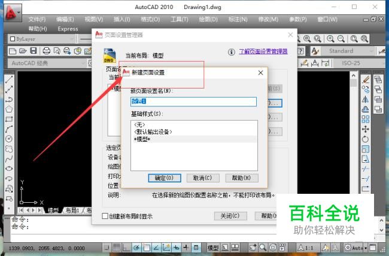
Task: Toggle Lineweight display in status bar
Action: coord(186,247)
